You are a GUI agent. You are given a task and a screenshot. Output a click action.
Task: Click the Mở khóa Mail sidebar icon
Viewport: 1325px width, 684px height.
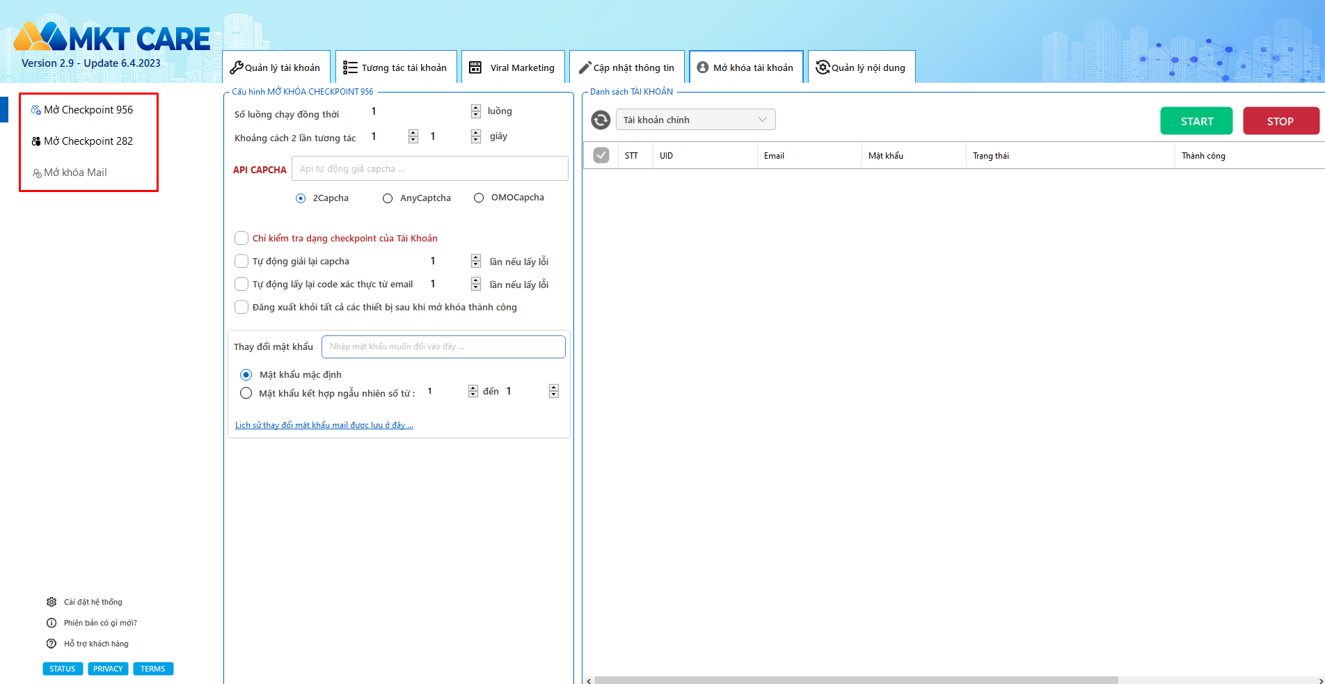point(37,173)
